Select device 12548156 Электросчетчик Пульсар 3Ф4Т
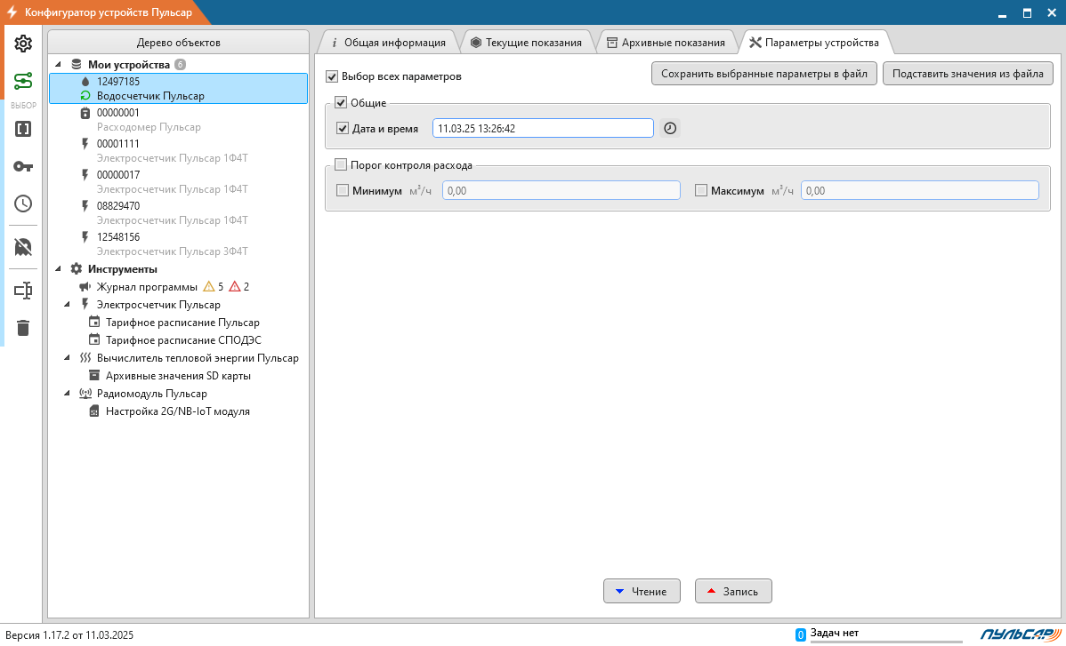Viewport: 1066px width, 646px height. tap(178, 244)
